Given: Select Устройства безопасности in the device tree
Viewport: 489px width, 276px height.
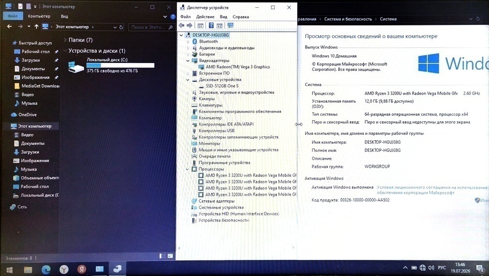Looking at the screenshot, I should coord(223,220).
